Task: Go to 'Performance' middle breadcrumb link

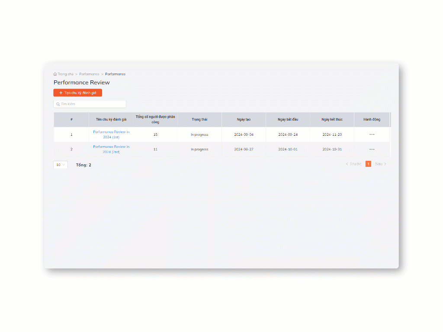Action: click(x=89, y=74)
